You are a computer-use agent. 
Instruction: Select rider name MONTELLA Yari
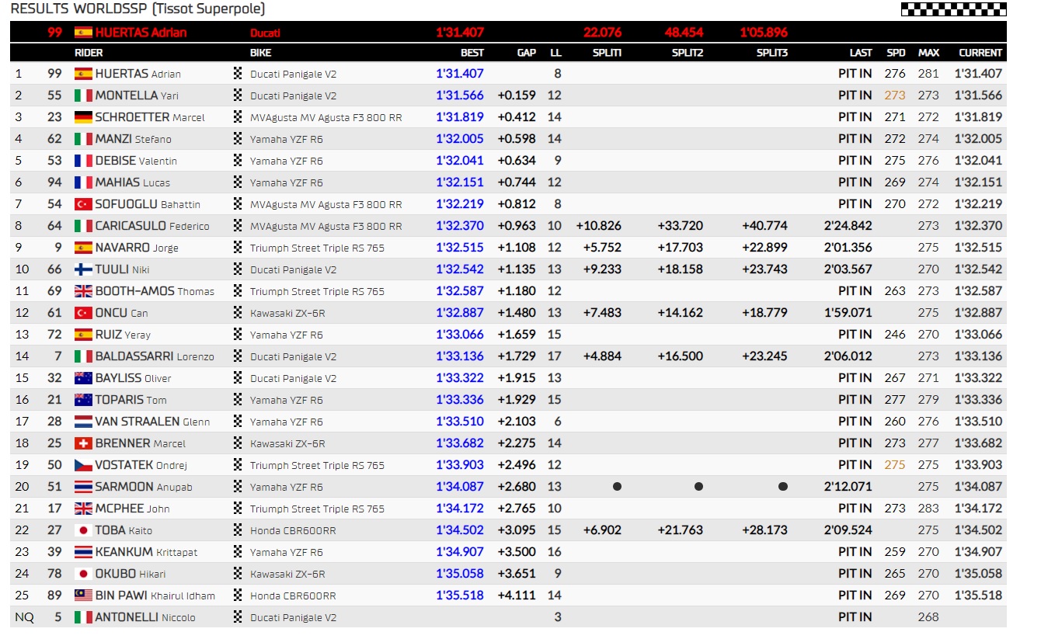[x=138, y=96]
